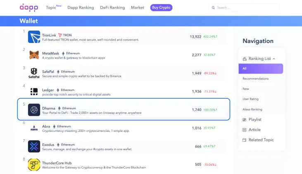This screenshot has width=302, height=174.
Task: Click the Related Topic icon in Navigation
Action: click(x=245, y=140)
